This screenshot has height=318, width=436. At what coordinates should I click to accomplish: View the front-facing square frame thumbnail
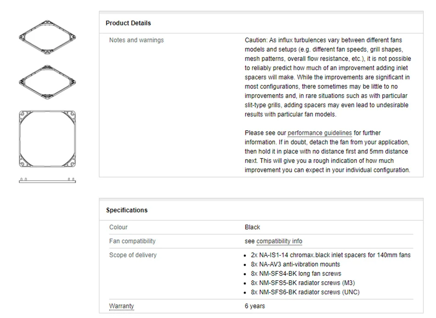(47, 138)
